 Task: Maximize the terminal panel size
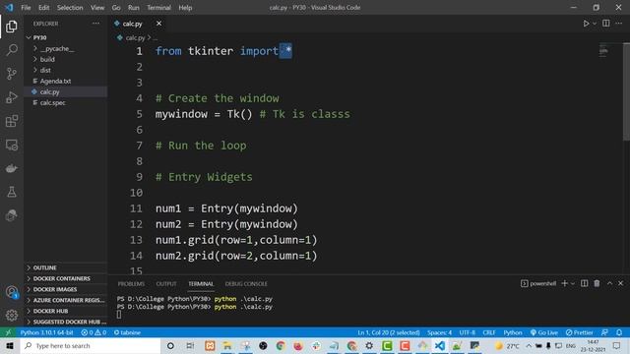click(x=609, y=283)
